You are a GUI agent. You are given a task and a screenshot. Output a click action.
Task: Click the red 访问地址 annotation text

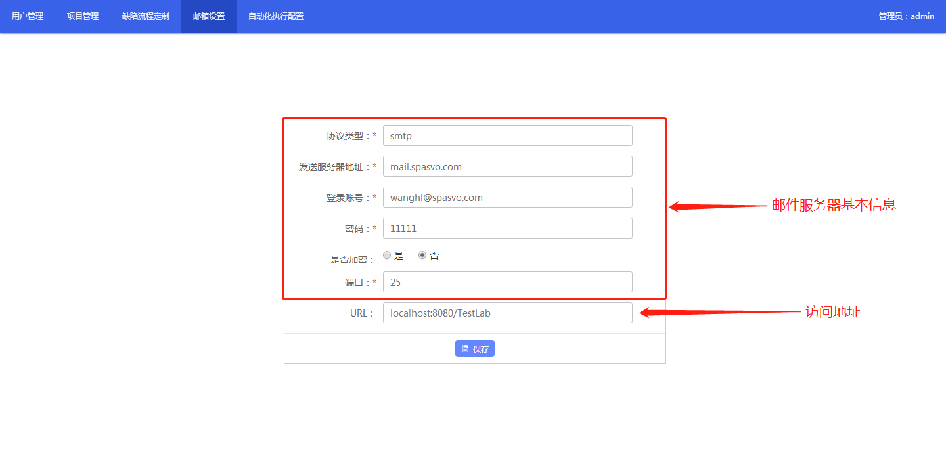point(833,313)
